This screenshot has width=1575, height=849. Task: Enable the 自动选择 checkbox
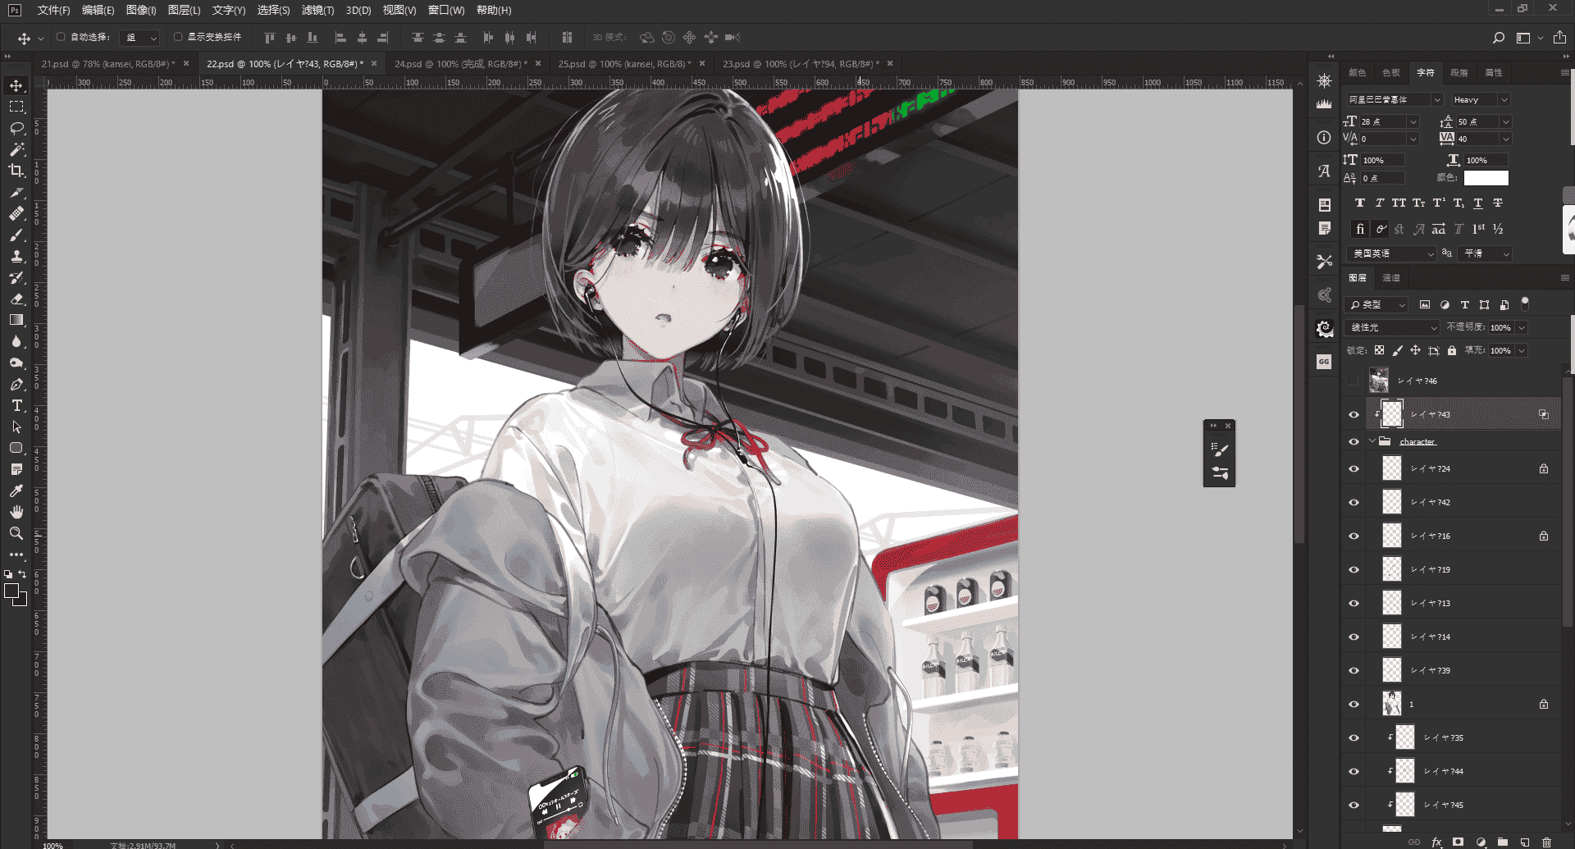pos(61,37)
